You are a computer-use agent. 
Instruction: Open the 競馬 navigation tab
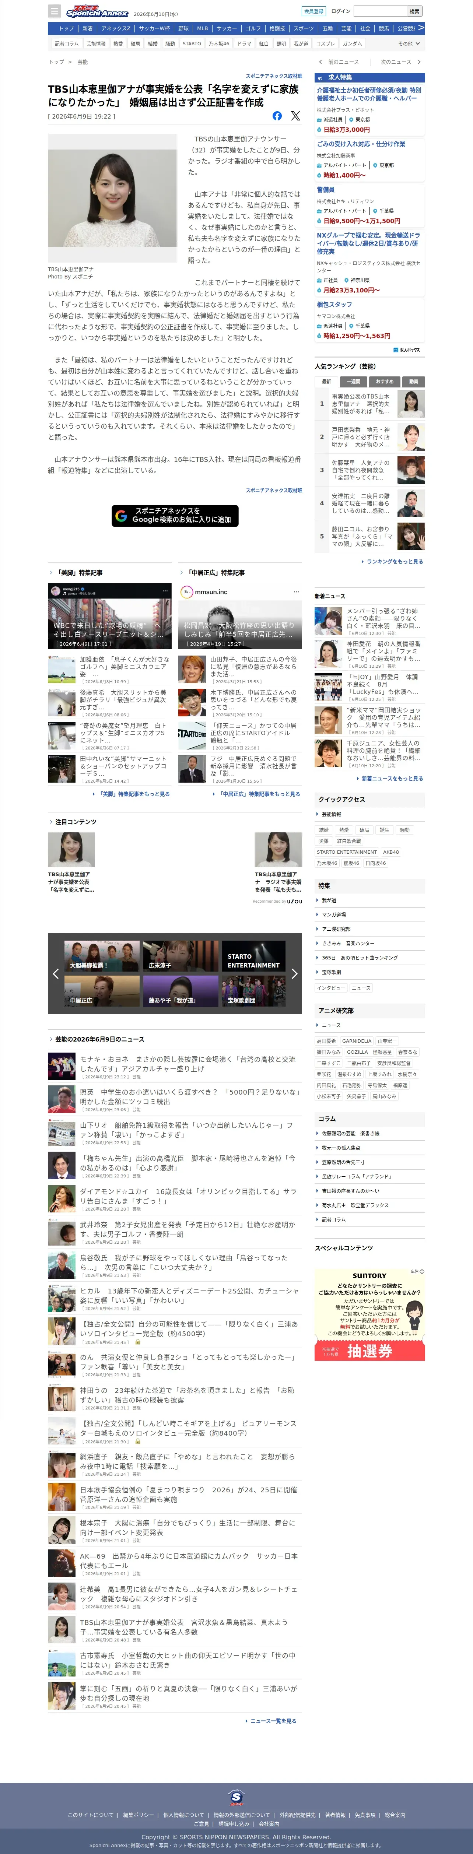click(x=384, y=28)
